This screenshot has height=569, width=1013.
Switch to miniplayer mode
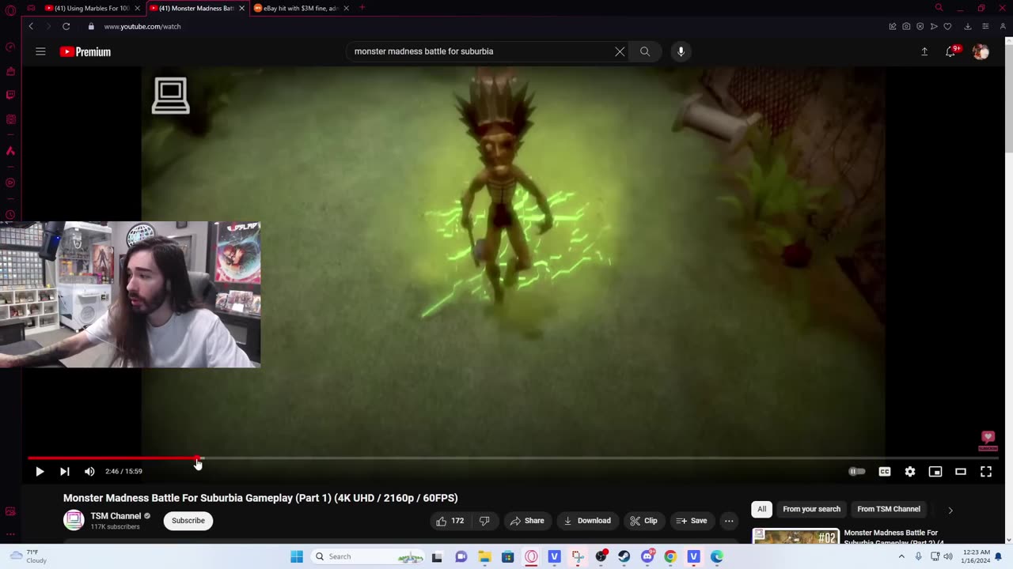(935, 471)
